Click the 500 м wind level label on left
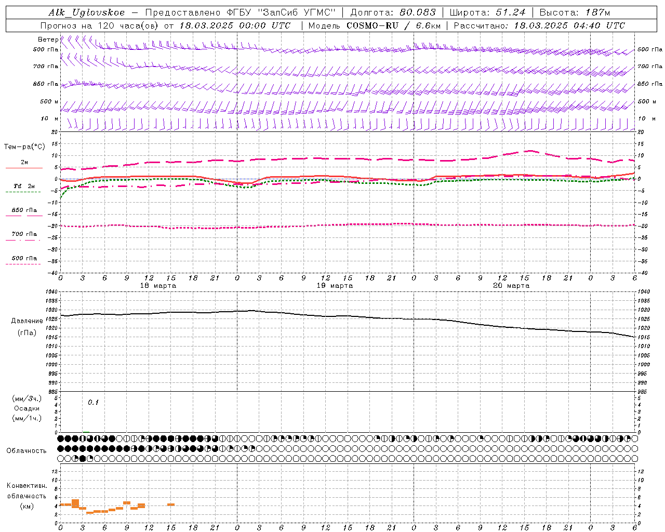 [x=49, y=101]
